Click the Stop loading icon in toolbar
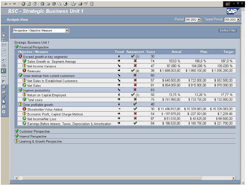246x185 pixels. [23, 4]
